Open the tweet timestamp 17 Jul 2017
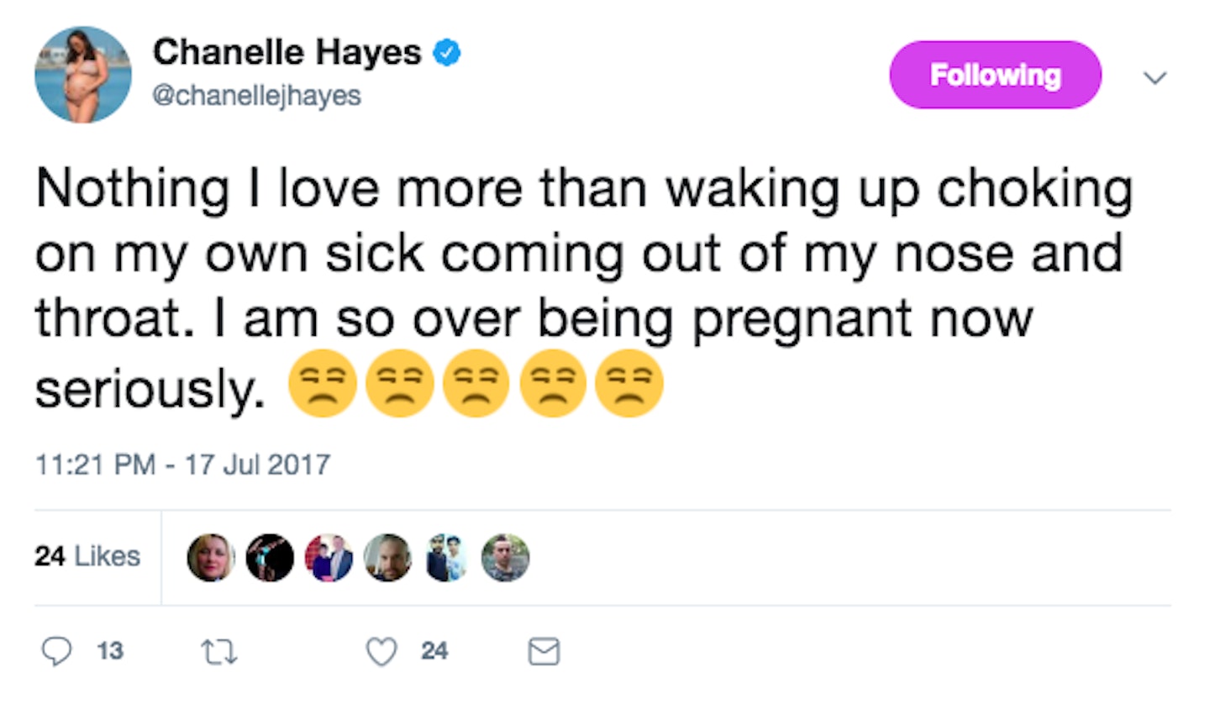The image size is (1210, 704). click(x=182, y=465)
